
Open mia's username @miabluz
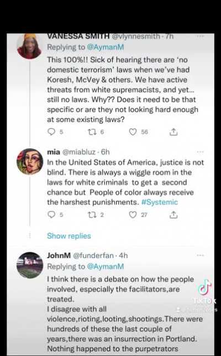[x=78, y=152]
